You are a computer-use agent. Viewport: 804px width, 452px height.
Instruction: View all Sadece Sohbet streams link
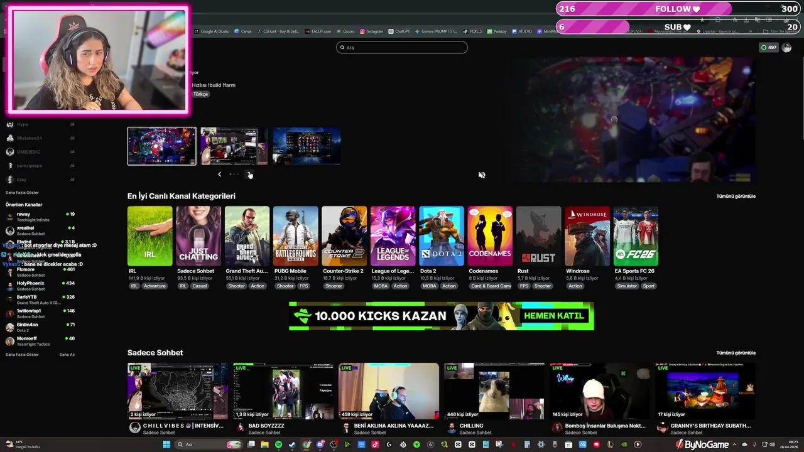click(x=736, y=353)
